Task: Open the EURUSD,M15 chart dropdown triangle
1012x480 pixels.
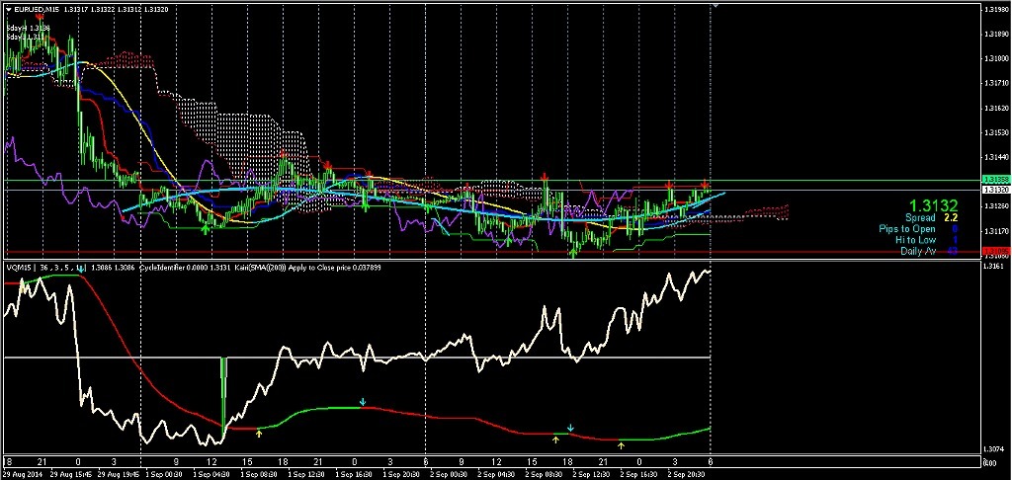Action: point(7,10)
